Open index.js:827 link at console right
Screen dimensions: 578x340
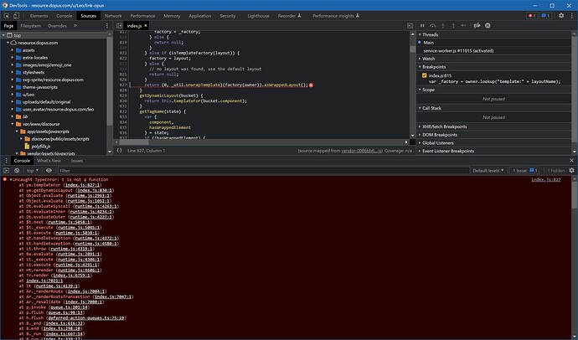click(x=545, y=180)
